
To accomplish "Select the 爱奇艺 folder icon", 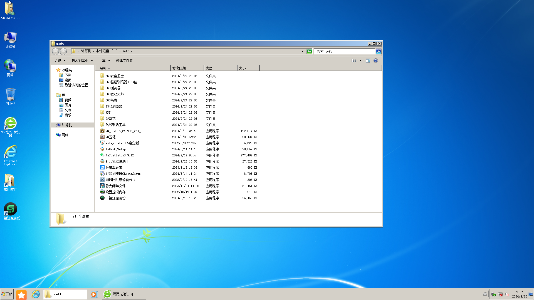I will (102, 118).
